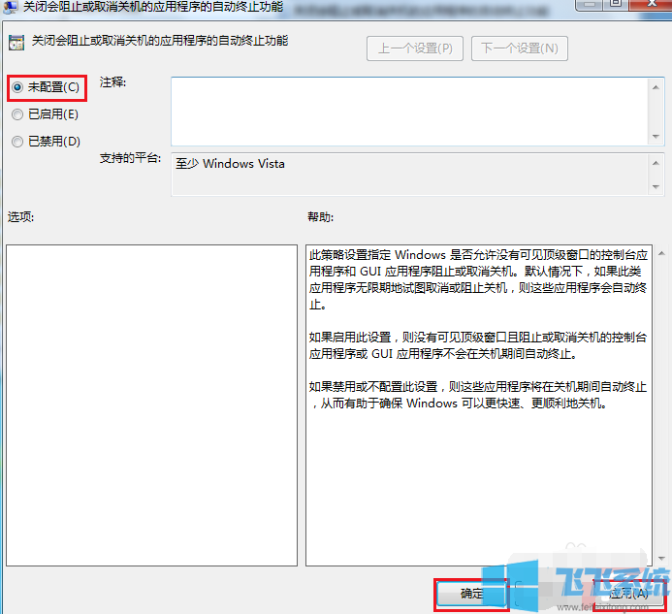Click the help paragraph starting 如果禁用或不配置
Image resolution: width=672 pixels, height=614 pixels.
pyautogui.click(x=478, y=395)
